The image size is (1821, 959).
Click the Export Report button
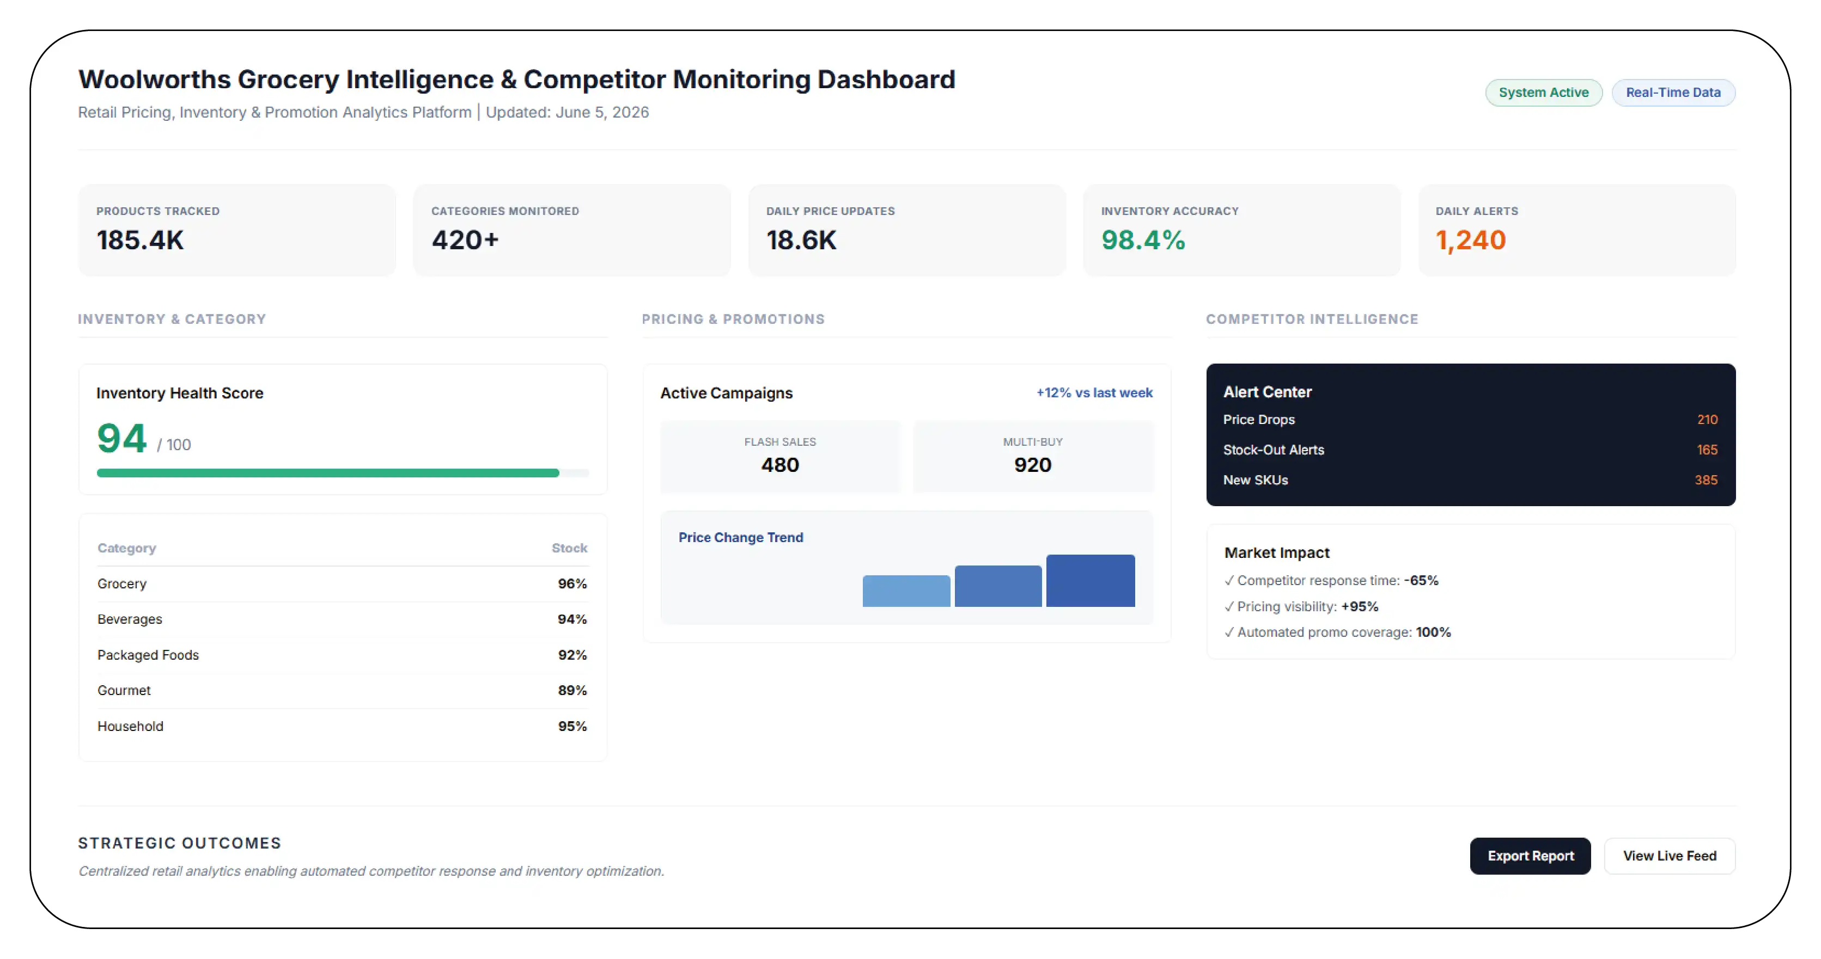[1530, 855]
